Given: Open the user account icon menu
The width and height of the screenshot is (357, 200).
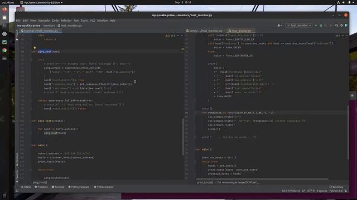Looking at the screenshot, I should coord(279,26).
